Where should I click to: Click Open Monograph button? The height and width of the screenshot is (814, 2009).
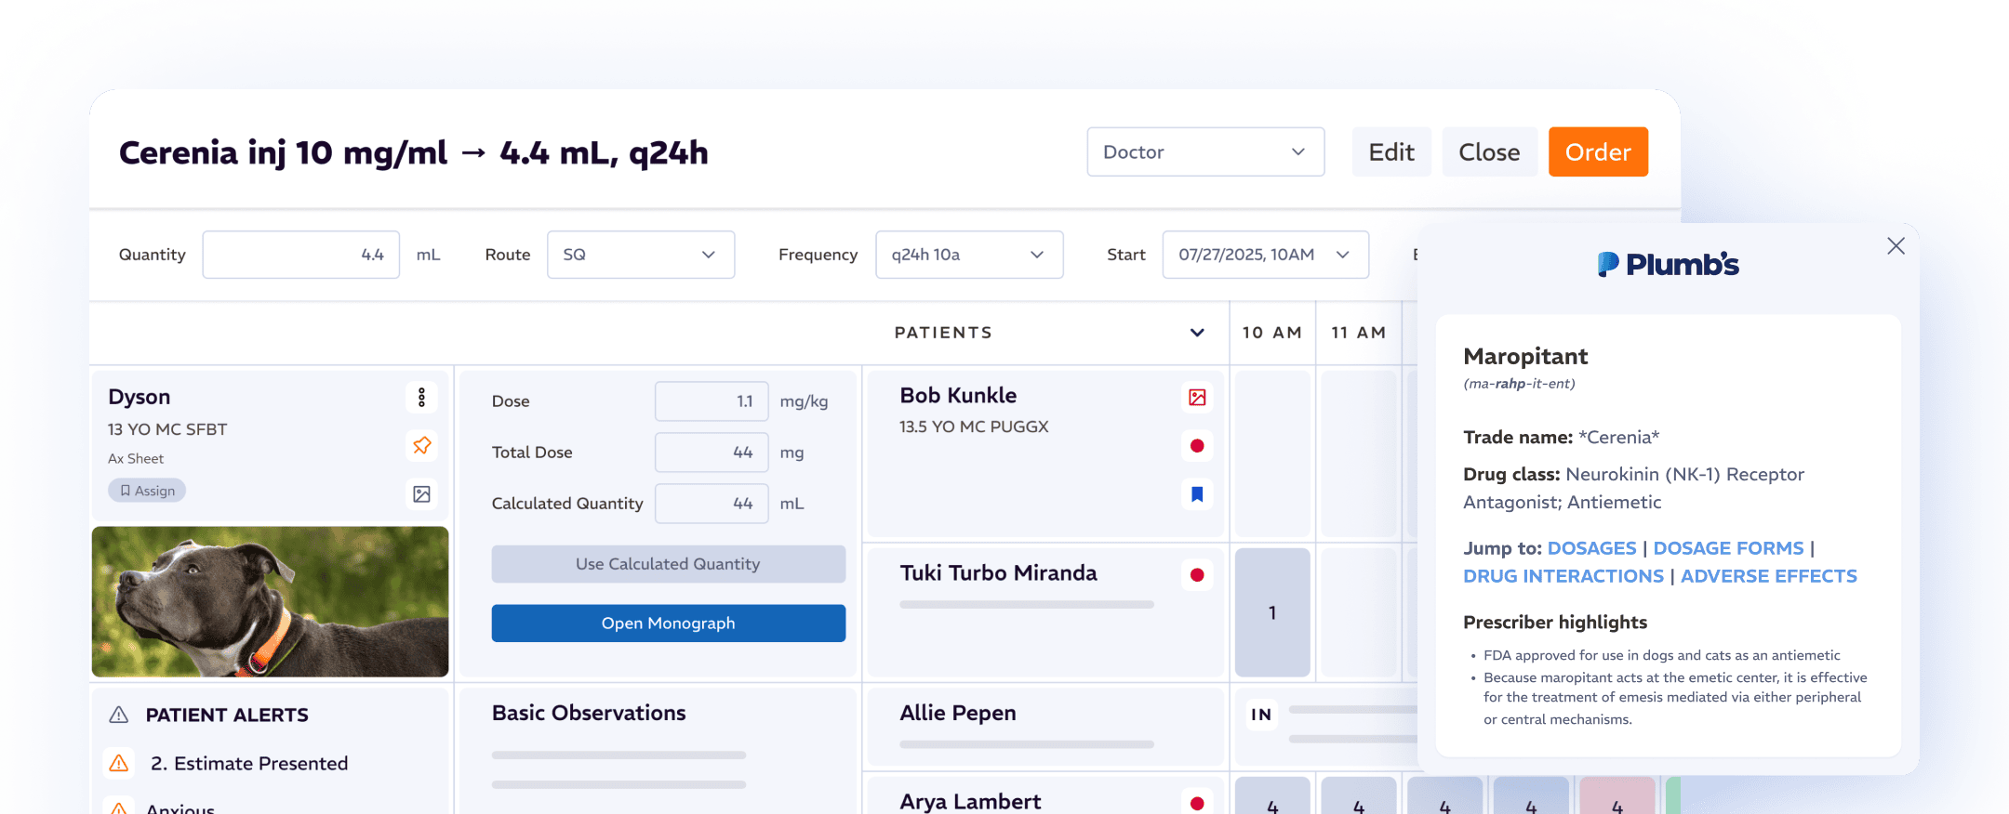(x=668, y=624)
